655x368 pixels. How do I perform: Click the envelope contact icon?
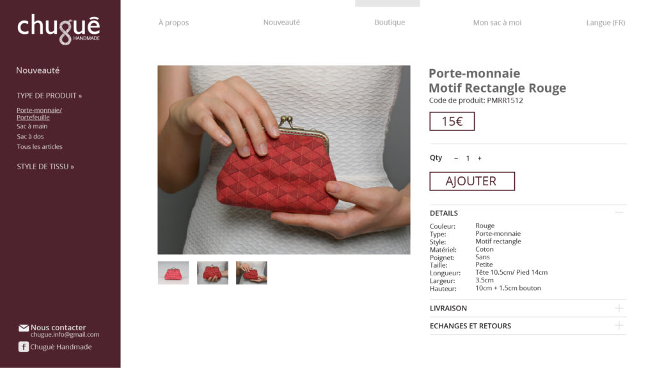(x=24, y=328)
